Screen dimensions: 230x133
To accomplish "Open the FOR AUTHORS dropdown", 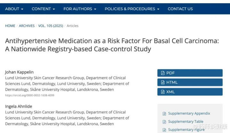I will point(80,9).
